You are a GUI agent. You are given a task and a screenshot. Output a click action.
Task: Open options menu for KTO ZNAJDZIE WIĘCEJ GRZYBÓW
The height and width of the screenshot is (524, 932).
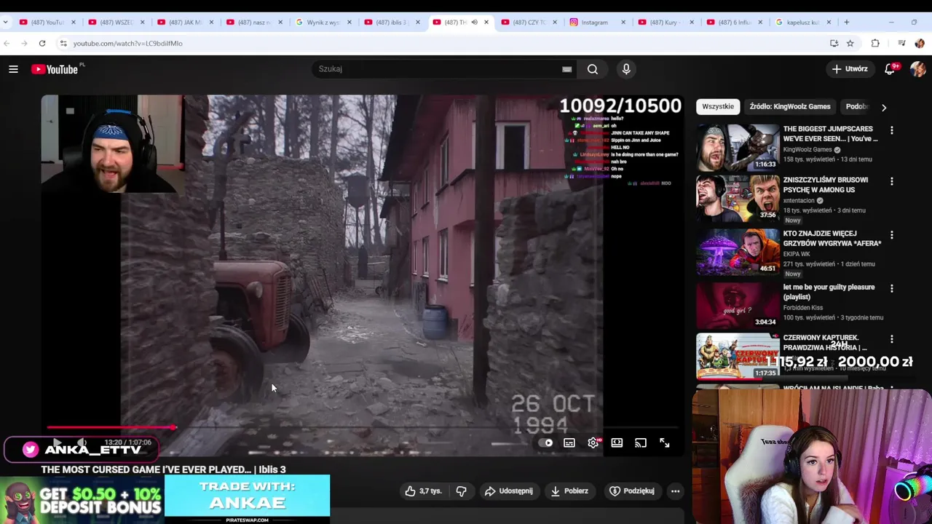[892, 235]
